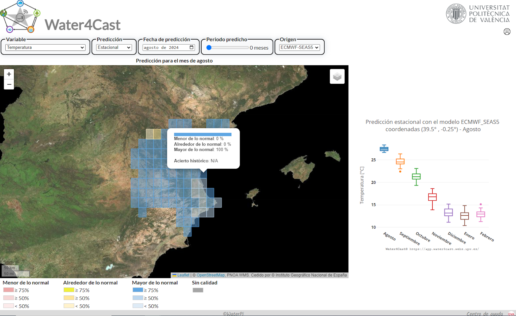Open the Origen dropdown showing ECMWF-SEAS5
Screen dimensions: 516x316
click(299, 48)
